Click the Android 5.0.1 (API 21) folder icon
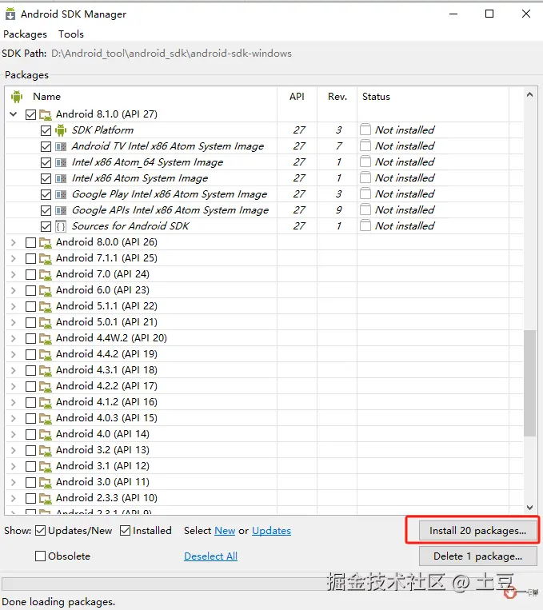 (x=46, y=322)
